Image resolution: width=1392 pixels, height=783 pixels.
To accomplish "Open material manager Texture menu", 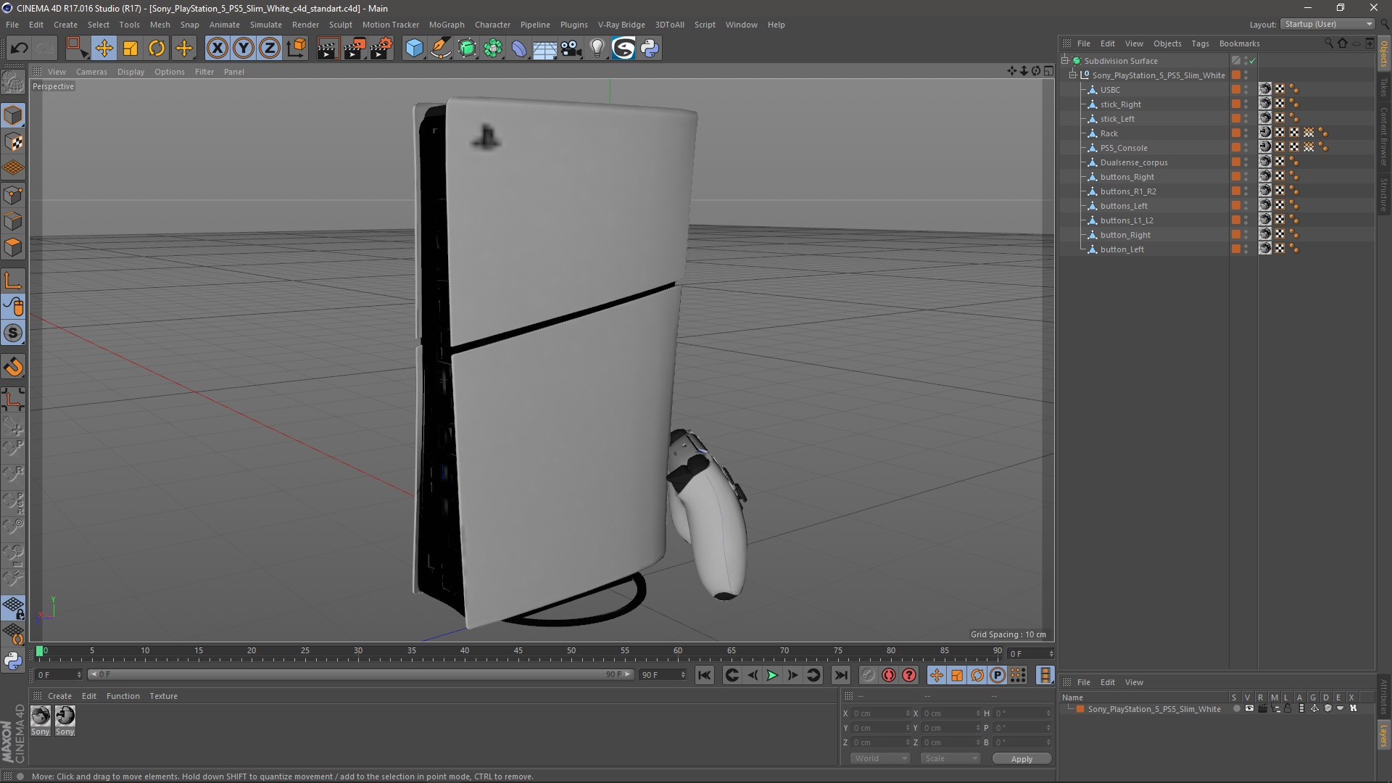I will pyautogui.click(x=163, y=696).
